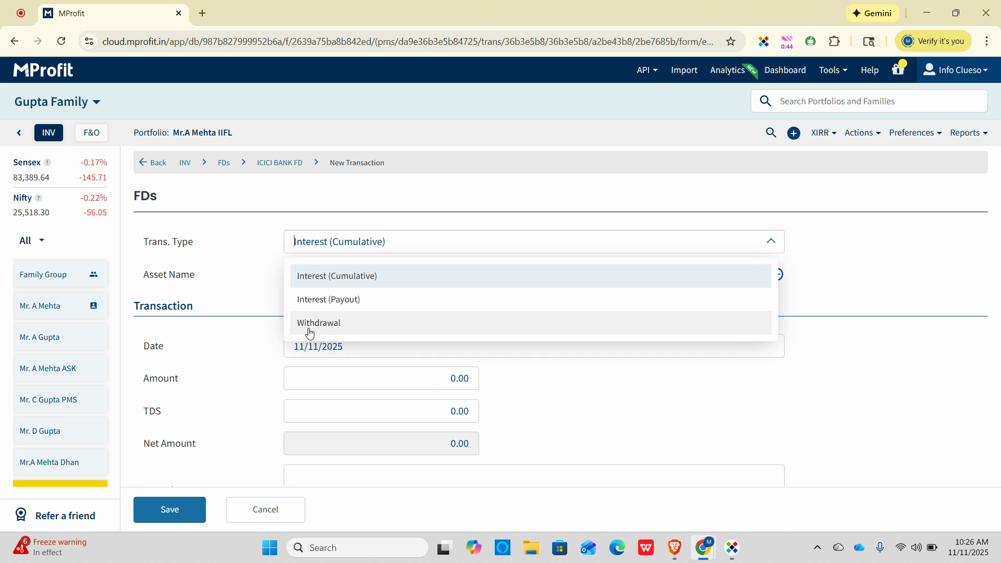This screenshot has width=1001, height=563.
Task: Switch to the F&O toggle
Action: [x=91, y=133]
